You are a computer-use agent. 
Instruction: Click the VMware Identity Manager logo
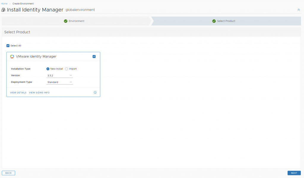tap(12, 57)
